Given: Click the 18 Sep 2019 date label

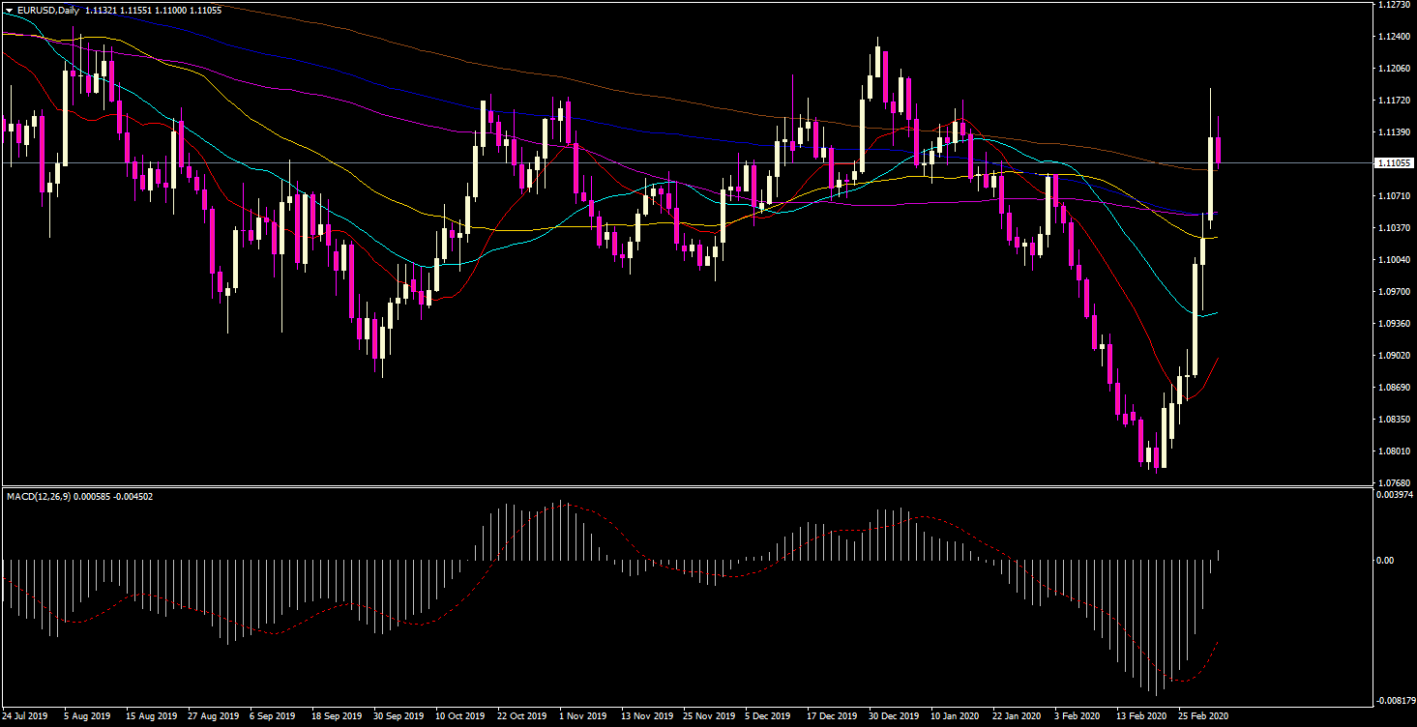Looking at the screenshot, I should point(338,717).
